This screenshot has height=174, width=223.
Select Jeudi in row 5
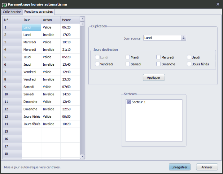pyautogui.click(x=31, y=57)
